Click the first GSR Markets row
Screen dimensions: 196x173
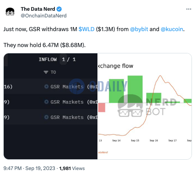50,87
